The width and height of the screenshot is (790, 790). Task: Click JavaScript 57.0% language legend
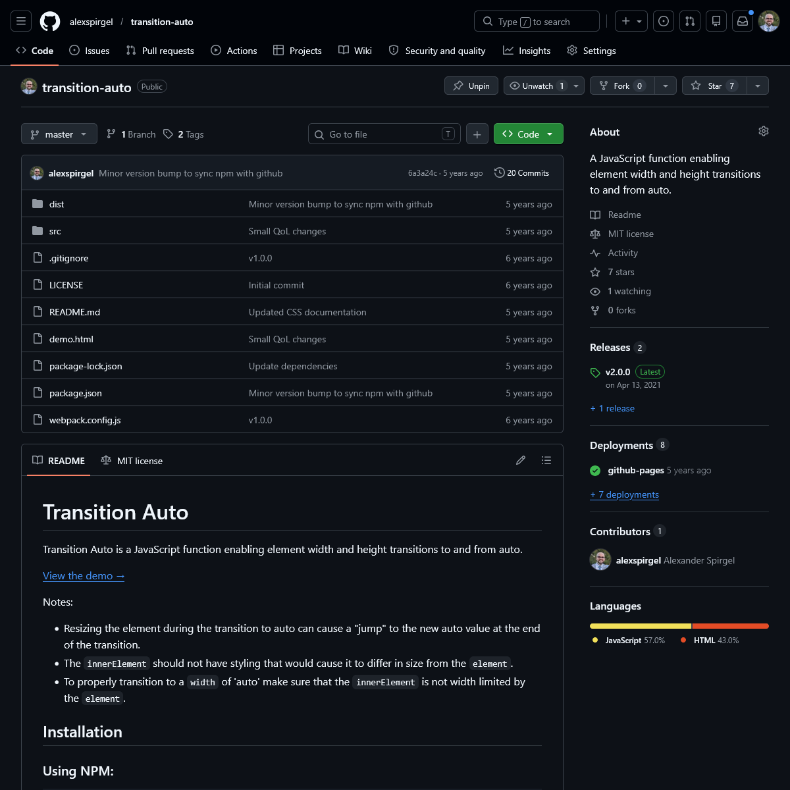pyautogui.click(x=629, y=640)
